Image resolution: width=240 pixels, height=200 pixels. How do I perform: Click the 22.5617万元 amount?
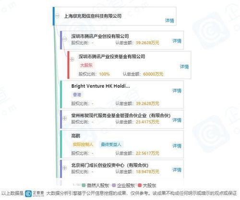click(x=147, y=153)
